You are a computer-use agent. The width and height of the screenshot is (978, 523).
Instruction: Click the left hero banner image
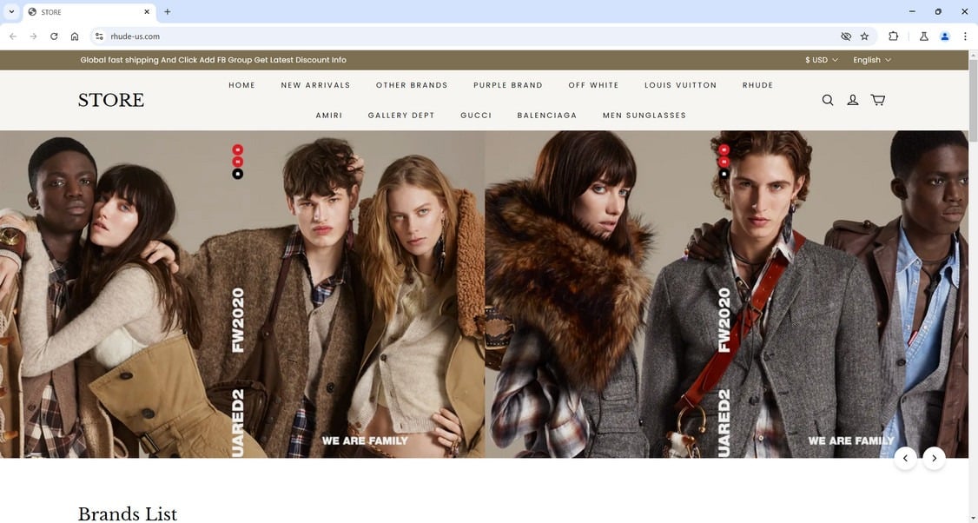[242, 294]
